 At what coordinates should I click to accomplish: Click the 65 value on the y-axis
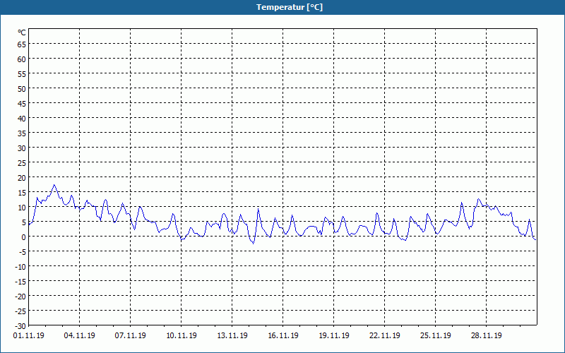22,44
